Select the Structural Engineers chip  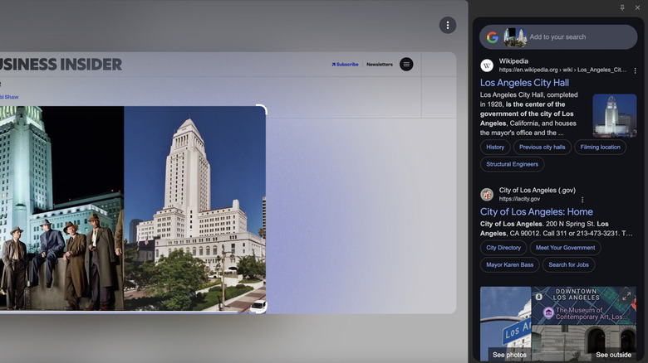click(x=512, y=164)
